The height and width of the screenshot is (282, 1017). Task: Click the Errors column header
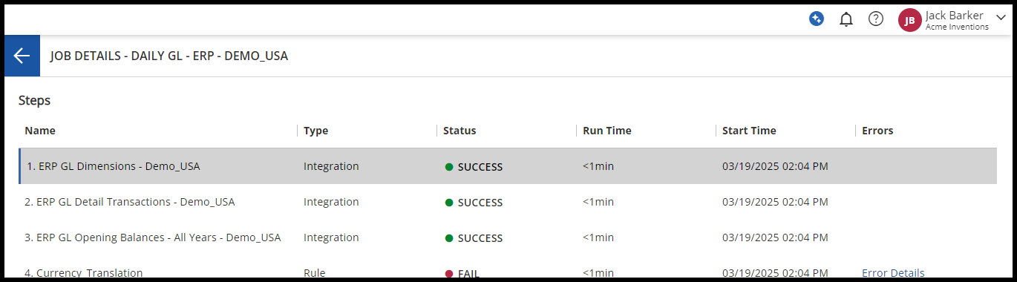[877, 131]
